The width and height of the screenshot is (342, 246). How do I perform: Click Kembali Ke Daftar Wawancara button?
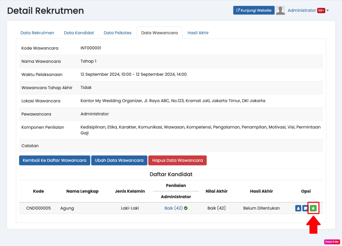point(54,160)
